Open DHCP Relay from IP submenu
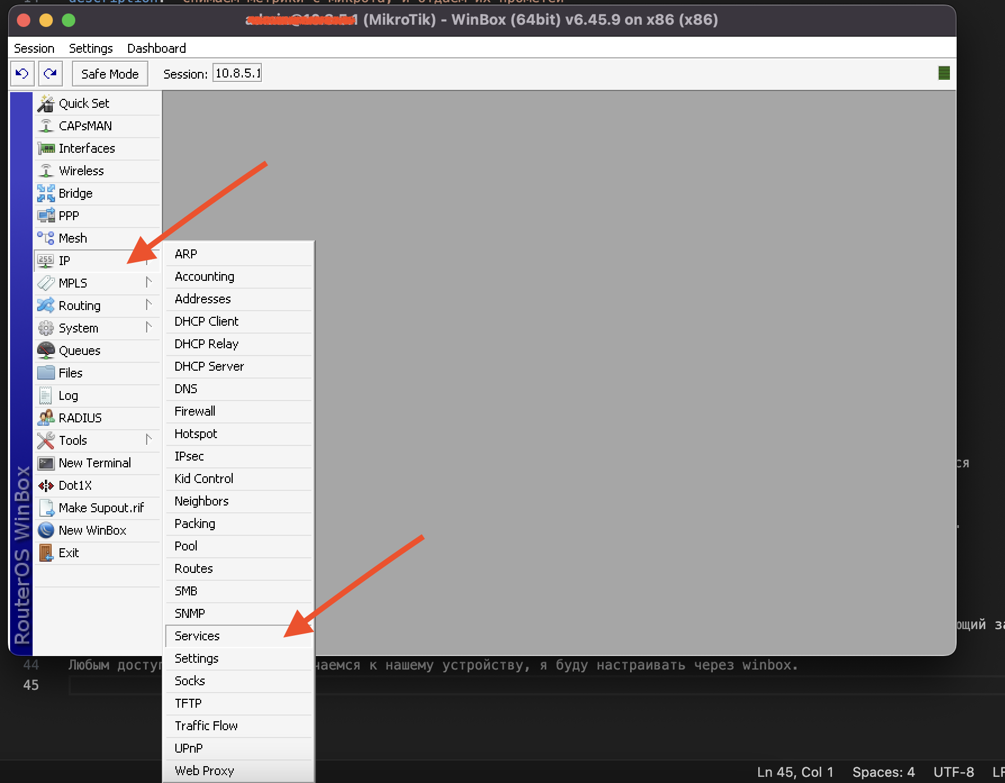The width and height of the screenshot is (1005, 783). (239, 344)
